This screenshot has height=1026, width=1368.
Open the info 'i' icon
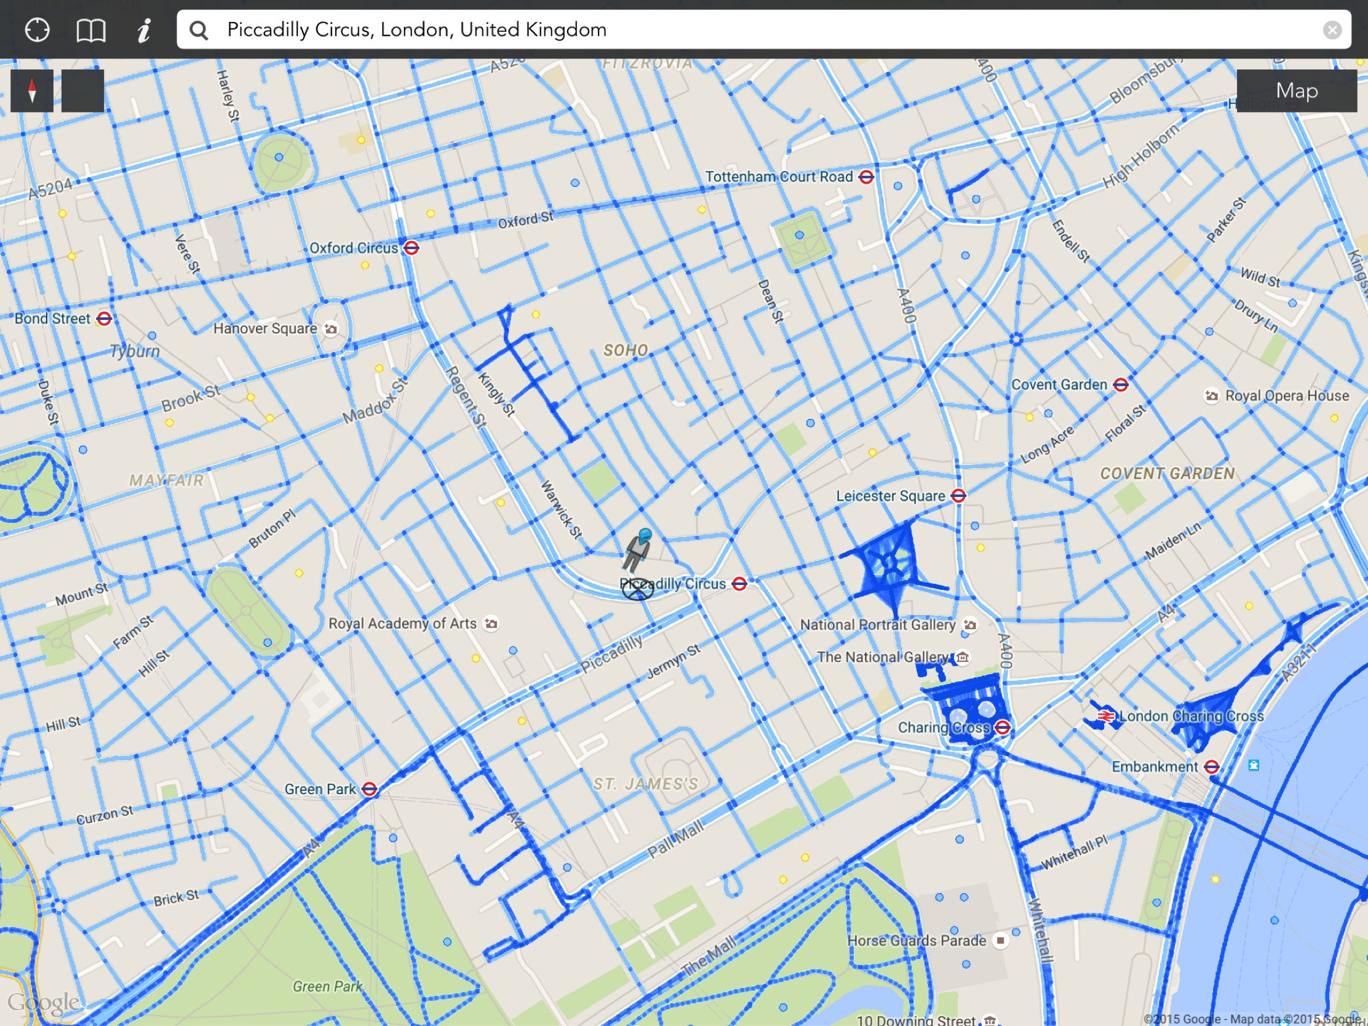(x=144, y=30)
